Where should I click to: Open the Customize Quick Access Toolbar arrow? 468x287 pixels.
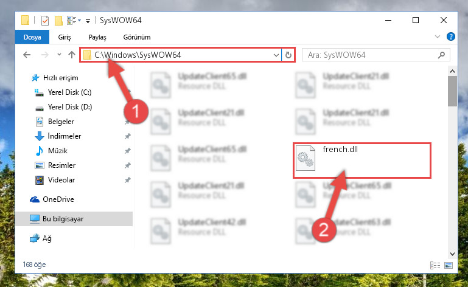pos(88,21)
